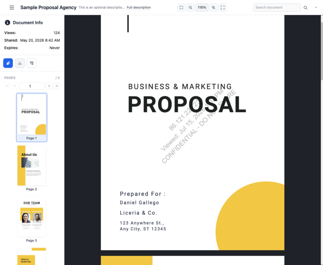Click the BUSINESS & MARKETING heading
323x265 pixels.
[180, 87]
